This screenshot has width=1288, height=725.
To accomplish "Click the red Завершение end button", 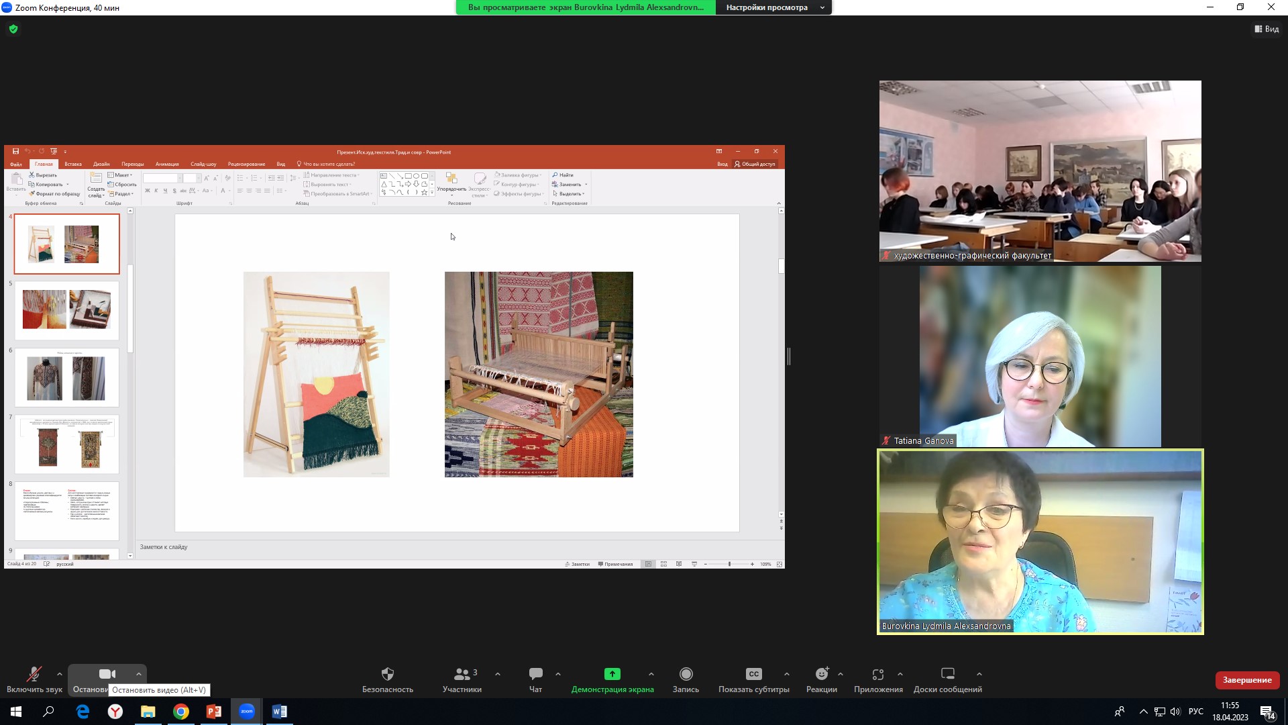I will tap(1246, 680).
